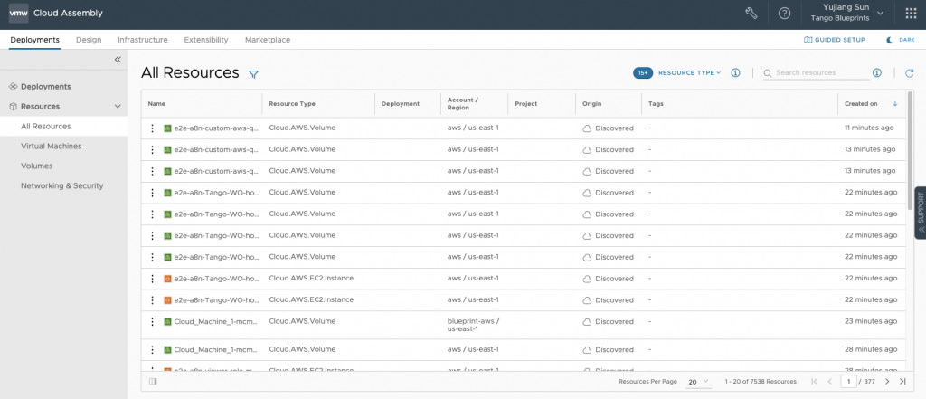
Task: Open the Guided Setup link
Action: pyautogui.click(x=835, y=40)
